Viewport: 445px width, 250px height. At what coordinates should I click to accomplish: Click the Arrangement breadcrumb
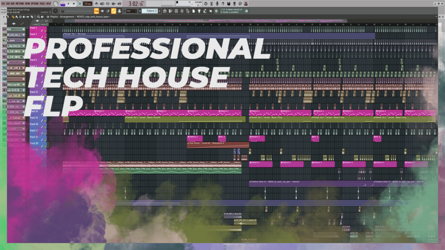click(x=67, y=17)
